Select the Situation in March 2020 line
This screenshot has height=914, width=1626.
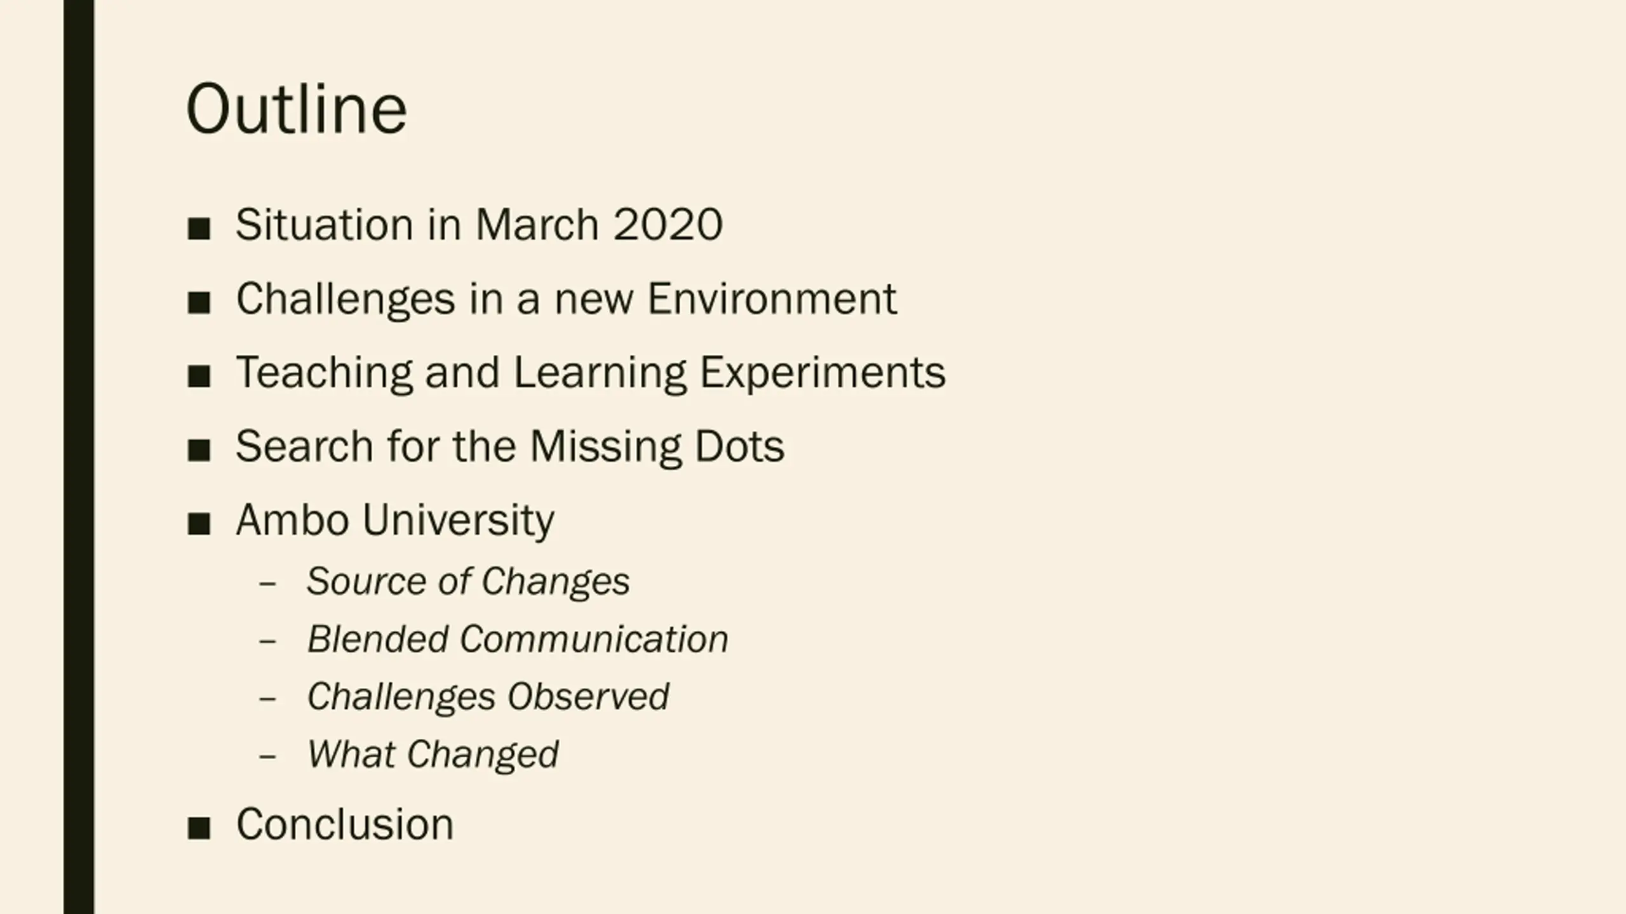(x=479, y=225)
